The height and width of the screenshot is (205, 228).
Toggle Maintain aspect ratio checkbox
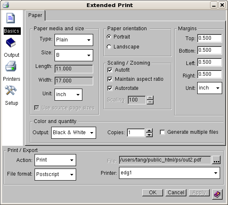tap(110, 79)
